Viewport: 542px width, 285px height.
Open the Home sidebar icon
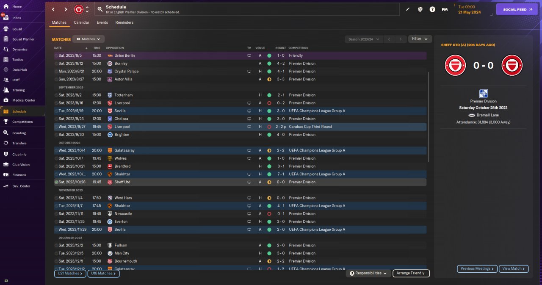coord(6,7)
